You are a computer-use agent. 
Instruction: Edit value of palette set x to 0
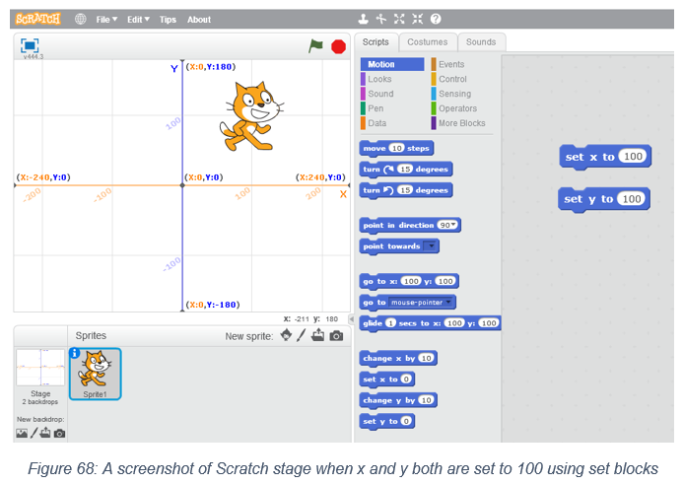point(406,380)
